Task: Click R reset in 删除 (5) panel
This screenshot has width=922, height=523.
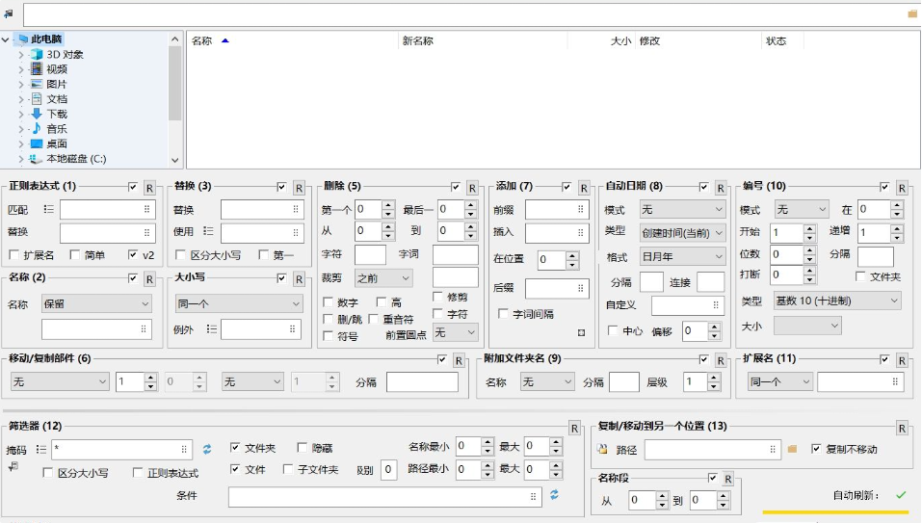Action: click(472, 188)
